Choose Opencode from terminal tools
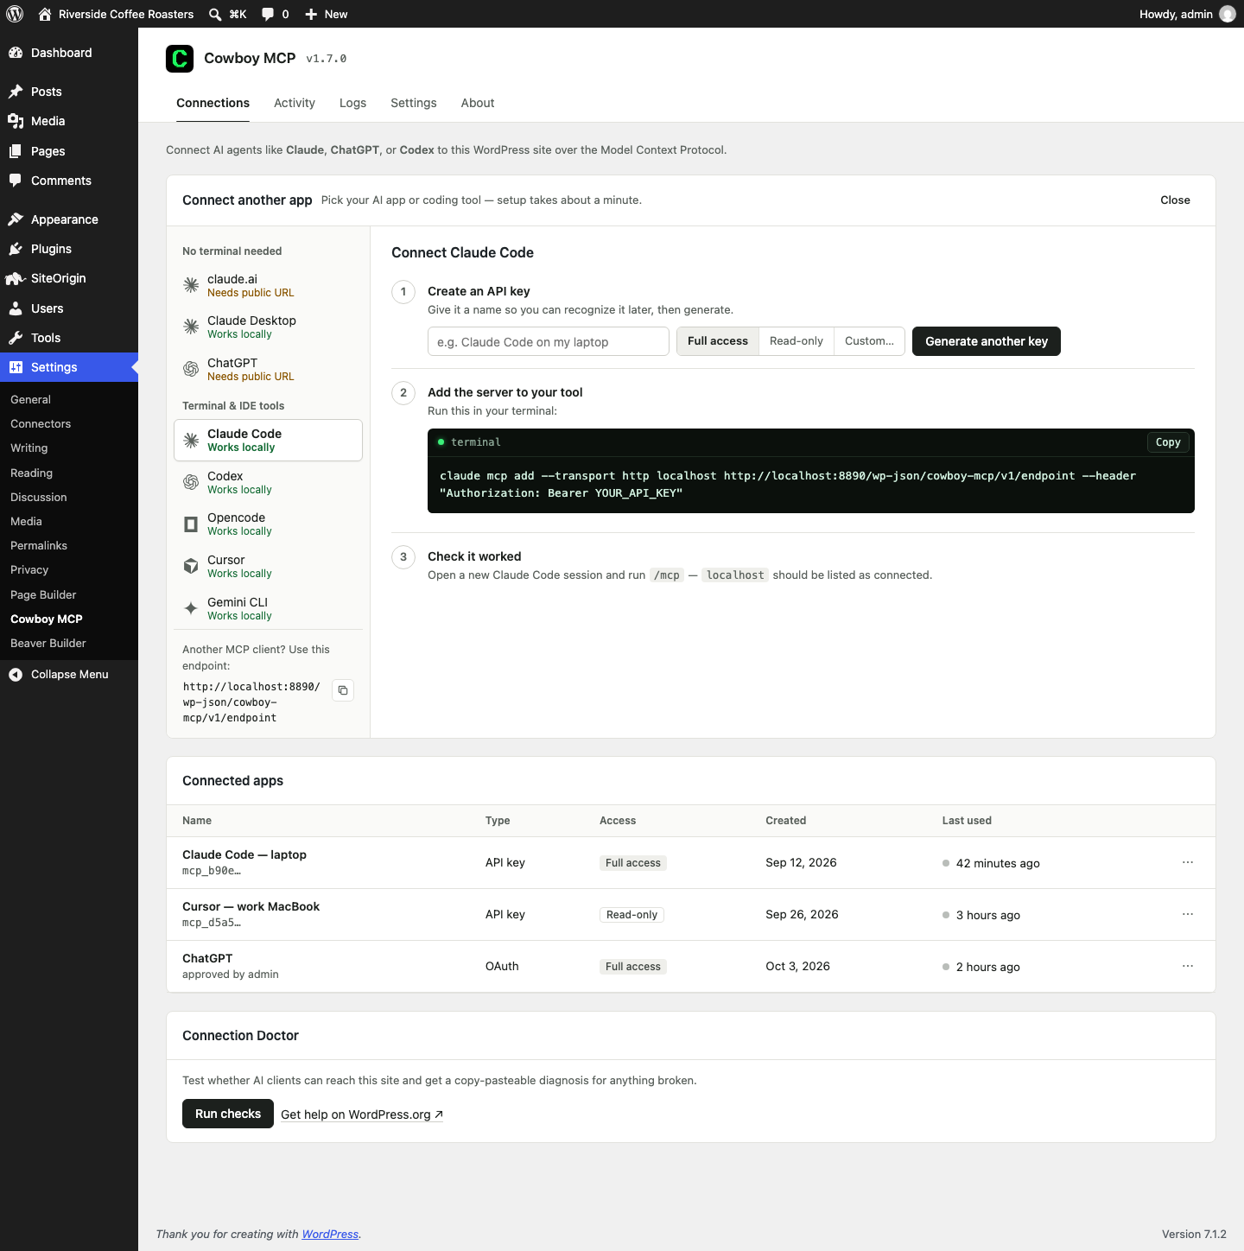Viewport: 1244px width, 1251px height. click(268, 524)
